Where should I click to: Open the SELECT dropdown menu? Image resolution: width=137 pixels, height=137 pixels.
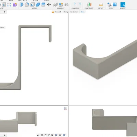tap(123, 8)
